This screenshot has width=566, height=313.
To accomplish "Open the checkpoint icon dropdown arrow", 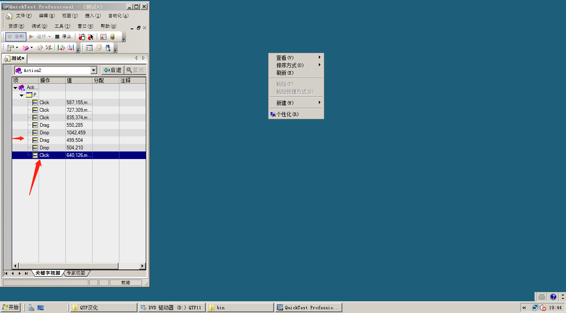I will pos(17,48).
